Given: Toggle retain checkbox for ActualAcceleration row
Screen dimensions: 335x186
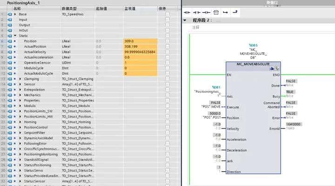Looking at the screenshot, I should [x=167, y=58].
